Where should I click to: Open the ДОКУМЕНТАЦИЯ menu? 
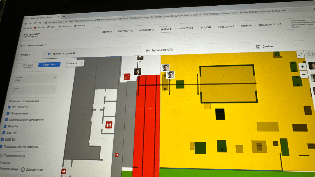[270, 25]
